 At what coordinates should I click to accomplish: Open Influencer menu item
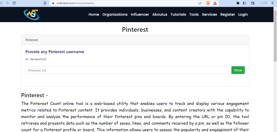(x=140, y=15)
